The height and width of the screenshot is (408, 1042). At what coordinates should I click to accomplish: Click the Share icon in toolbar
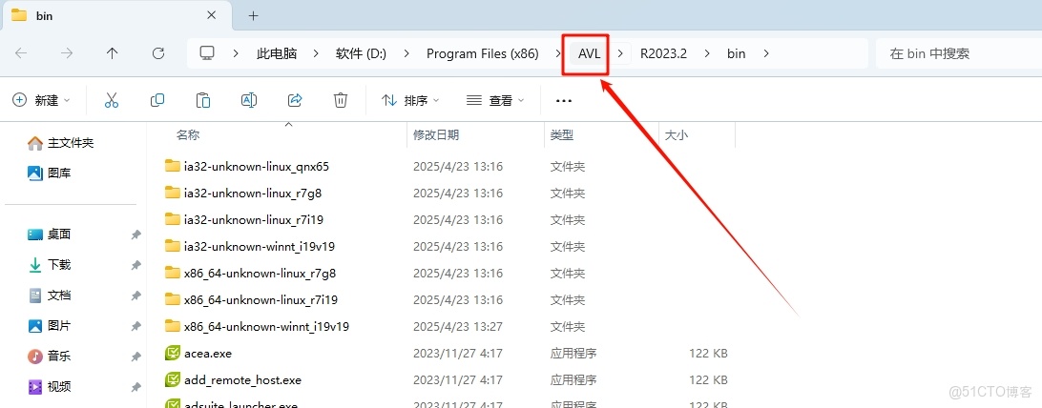tap(295, 100)
